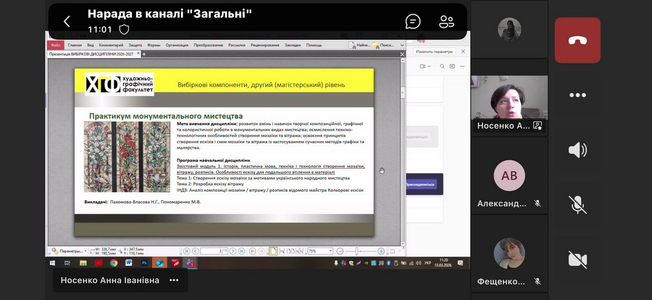Open the three-dot more options in call controls

coord(578,95)
